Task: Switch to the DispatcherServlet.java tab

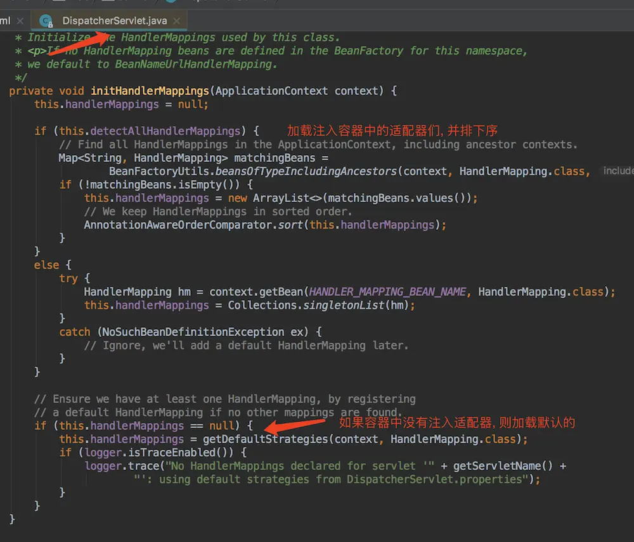Action: [114, 21]
